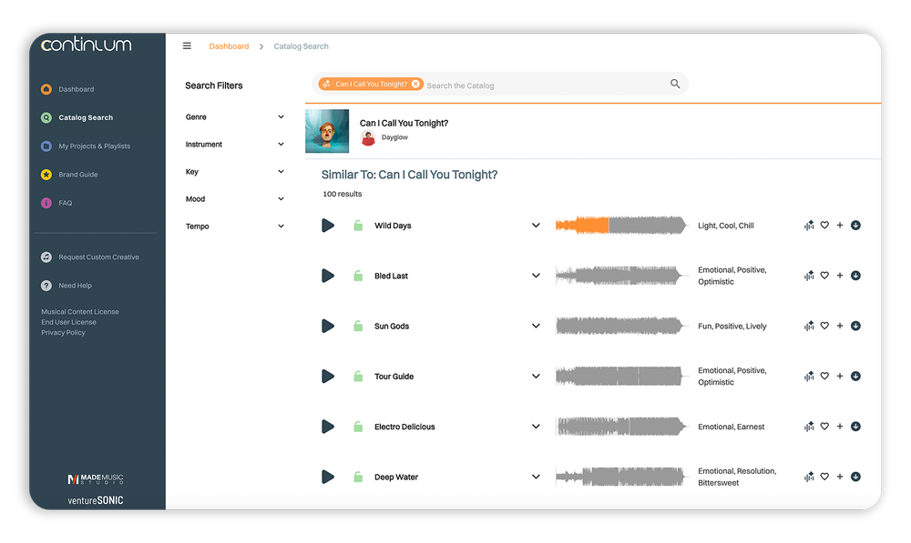Play the Electro Delicious track
Screen dimensions: 911x543
pos(328,427)
